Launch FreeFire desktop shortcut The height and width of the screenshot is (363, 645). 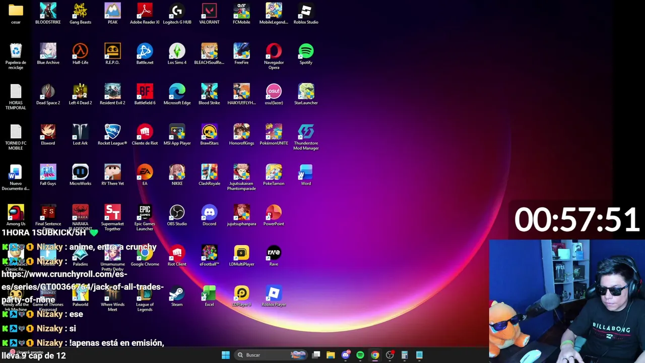tap(241, 54)
